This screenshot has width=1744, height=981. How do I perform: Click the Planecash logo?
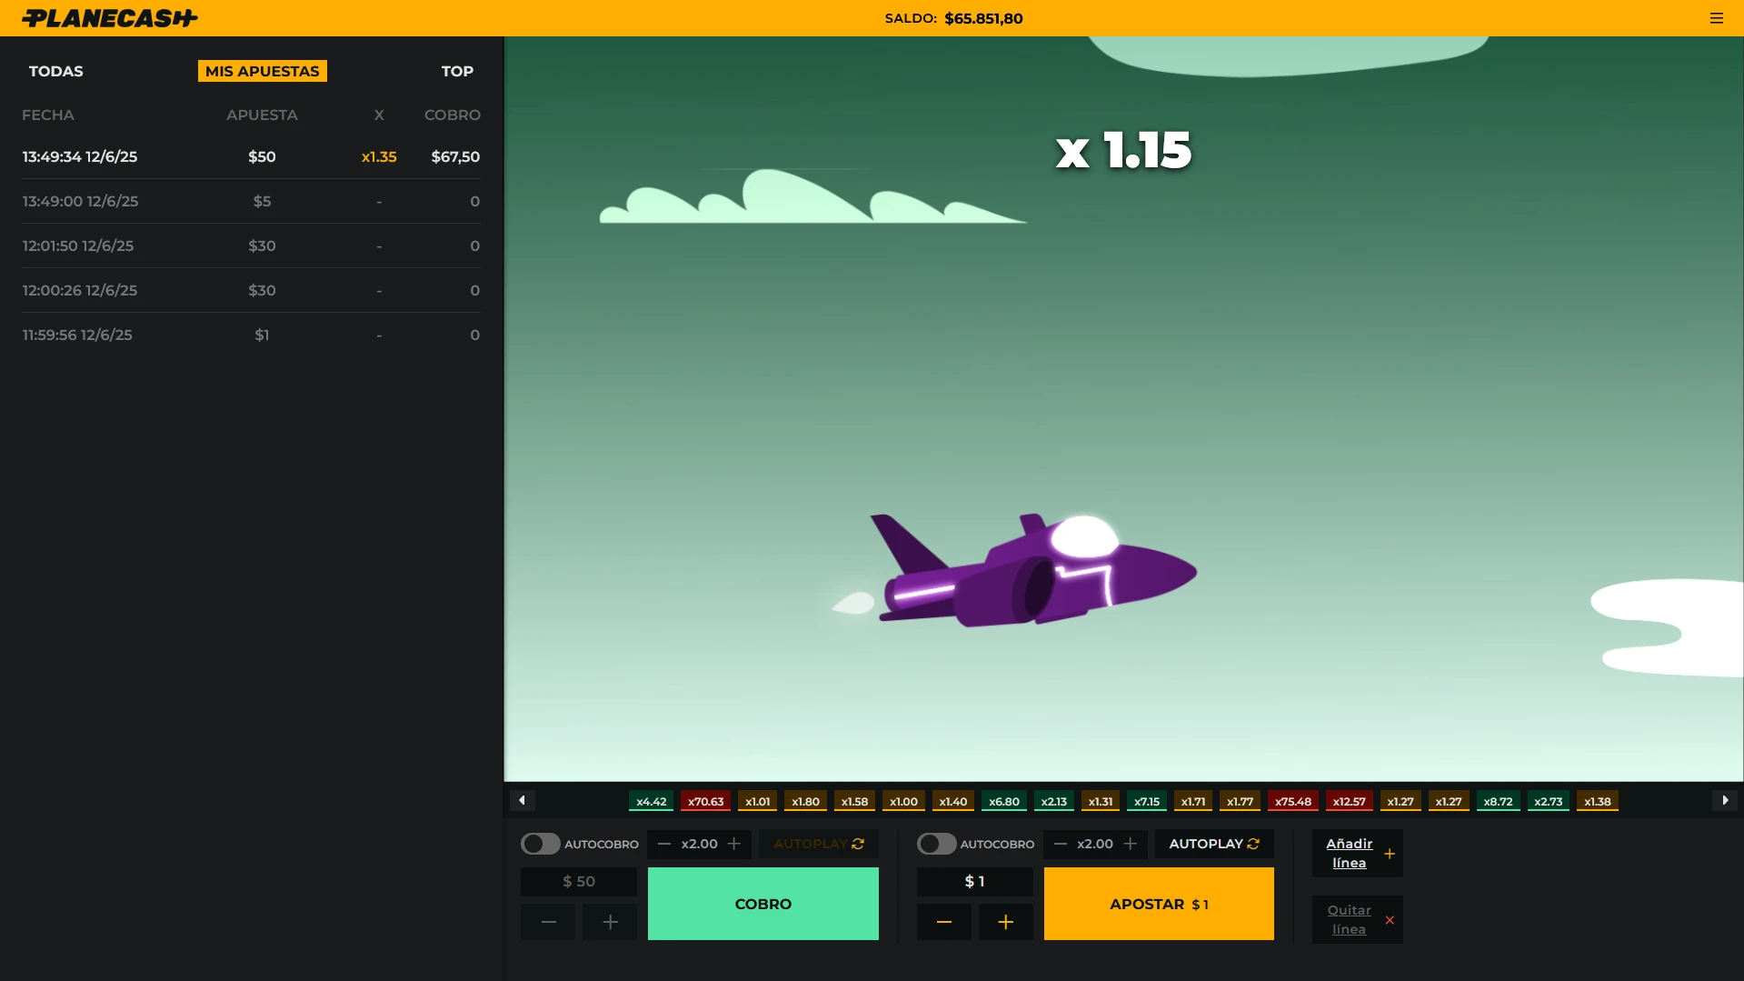pyautogui.click(x=109, y=16)
